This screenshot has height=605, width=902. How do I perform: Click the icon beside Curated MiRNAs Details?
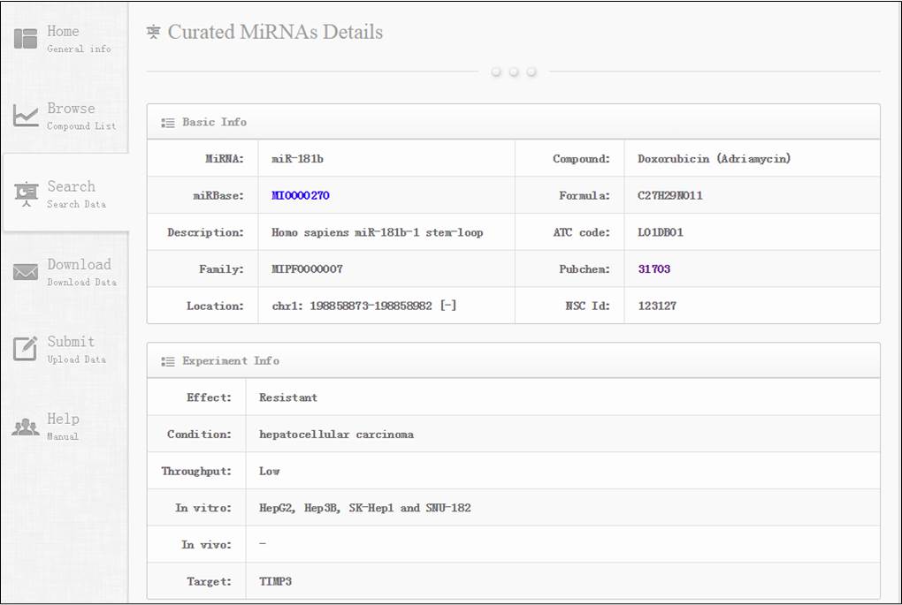click(x=153, y=32)
